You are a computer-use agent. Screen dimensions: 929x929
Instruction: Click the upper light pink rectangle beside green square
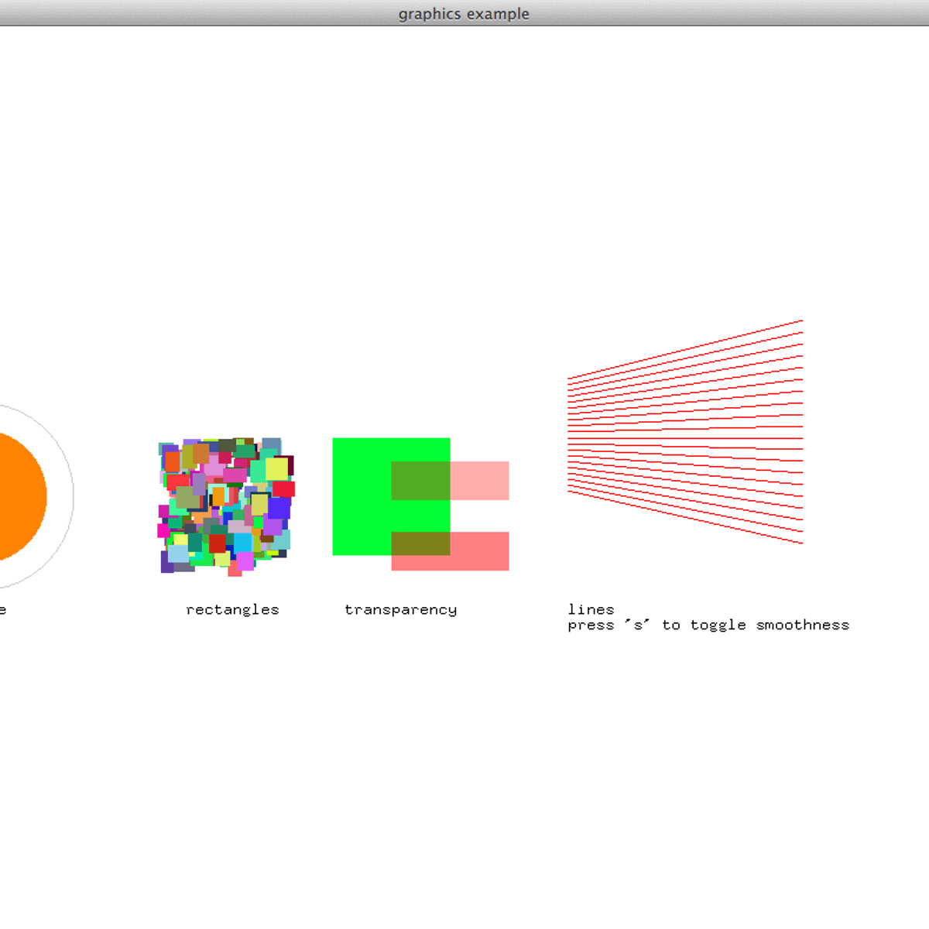pos(479,481)
